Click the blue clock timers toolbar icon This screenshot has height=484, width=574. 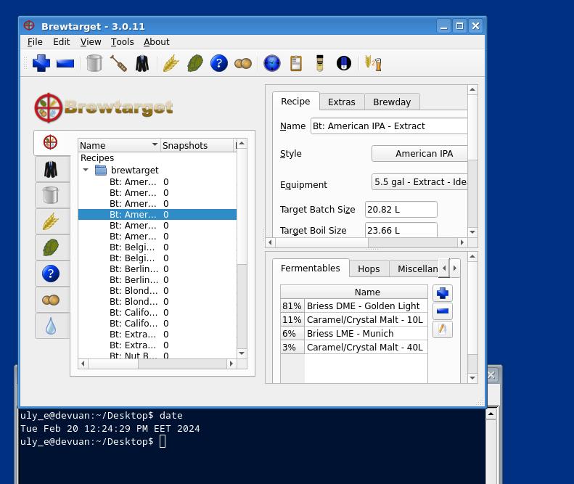(272, 63)
